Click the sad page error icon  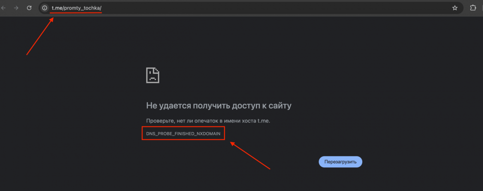[153, 75]
